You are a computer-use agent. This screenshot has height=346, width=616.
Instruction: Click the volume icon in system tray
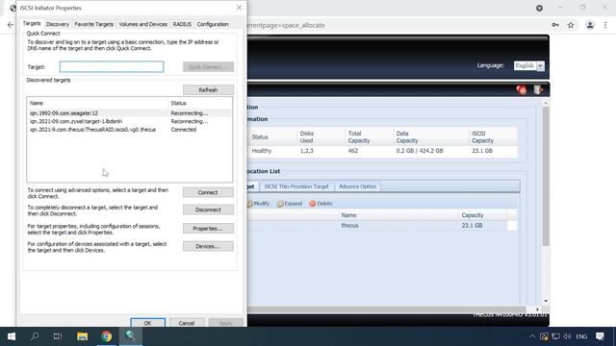567,336
